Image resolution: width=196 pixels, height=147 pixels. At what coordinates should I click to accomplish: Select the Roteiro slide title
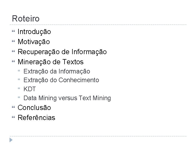tap(26, 19)
